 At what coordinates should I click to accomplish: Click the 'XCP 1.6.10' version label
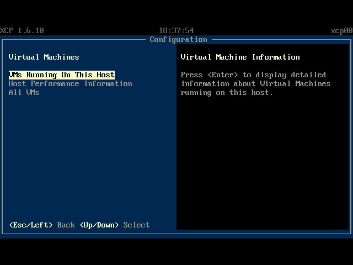click(22, 30)
